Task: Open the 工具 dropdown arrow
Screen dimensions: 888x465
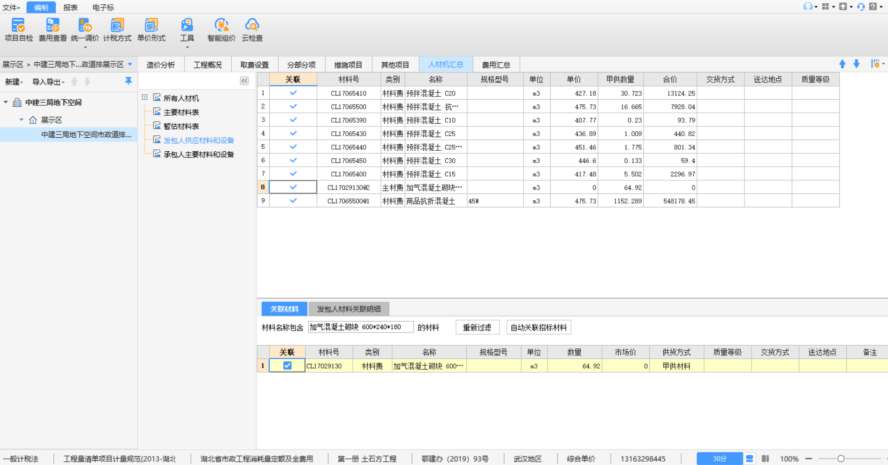Action: click(x=187, y=47)
